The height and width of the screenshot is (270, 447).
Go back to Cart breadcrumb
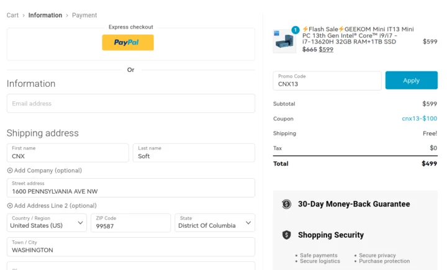12,15
